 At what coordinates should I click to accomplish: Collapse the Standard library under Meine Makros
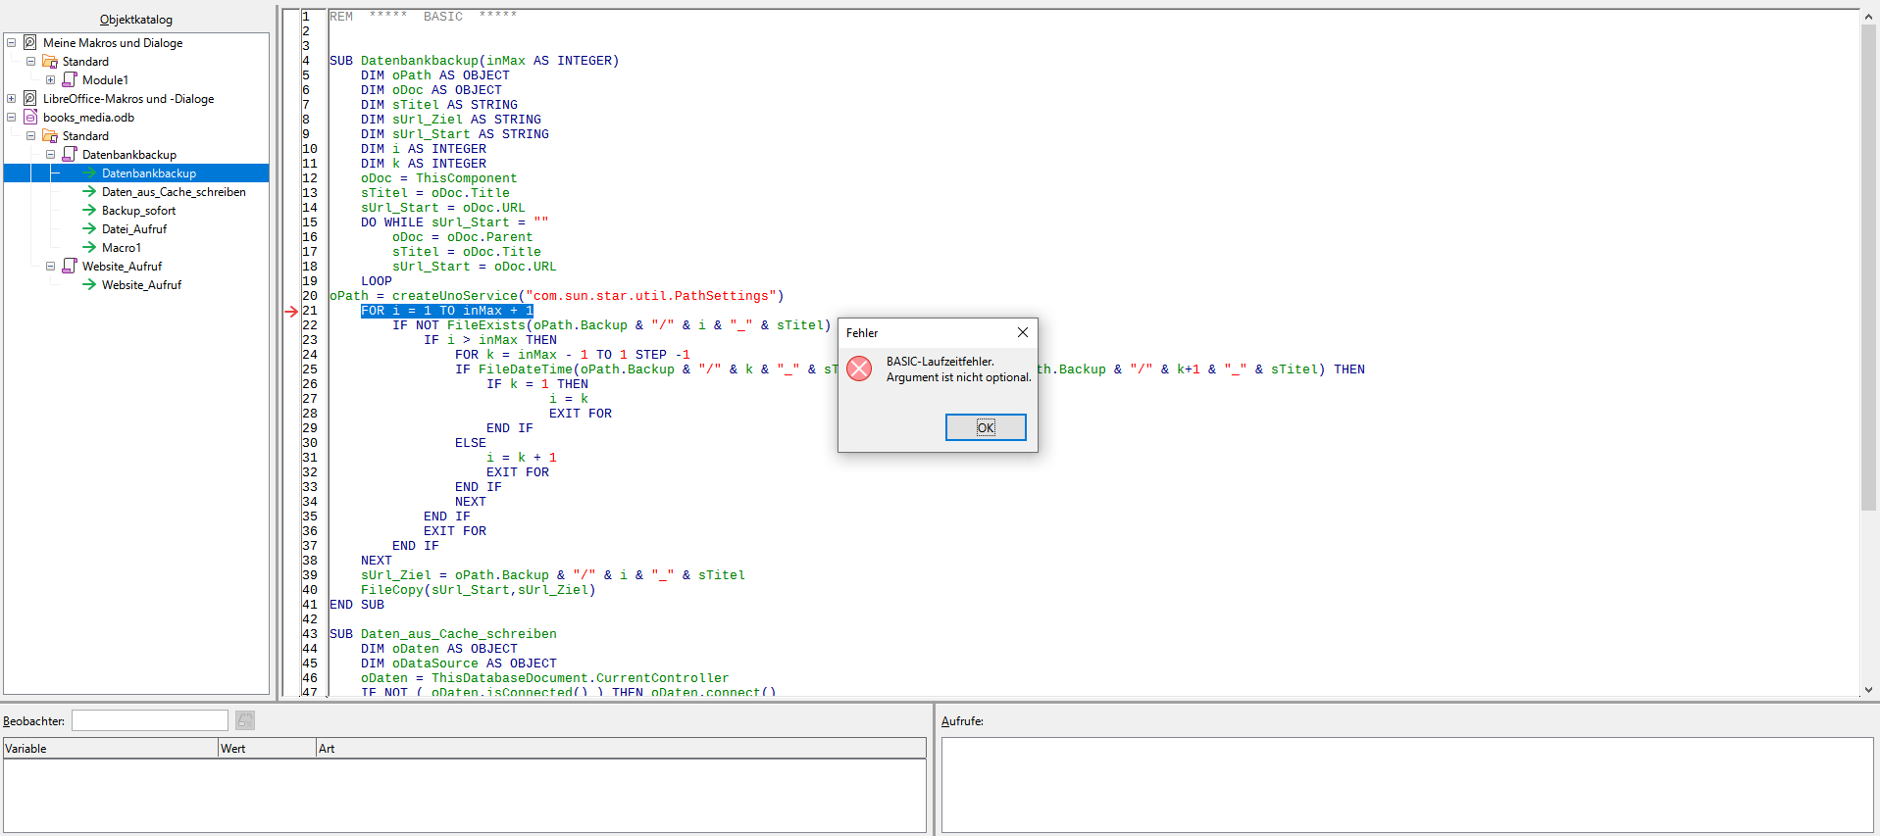pos(31,62)
